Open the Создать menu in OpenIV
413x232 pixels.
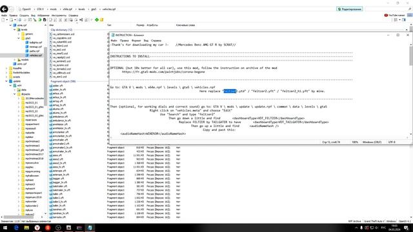pyautogui.click(x=25, y=15)
